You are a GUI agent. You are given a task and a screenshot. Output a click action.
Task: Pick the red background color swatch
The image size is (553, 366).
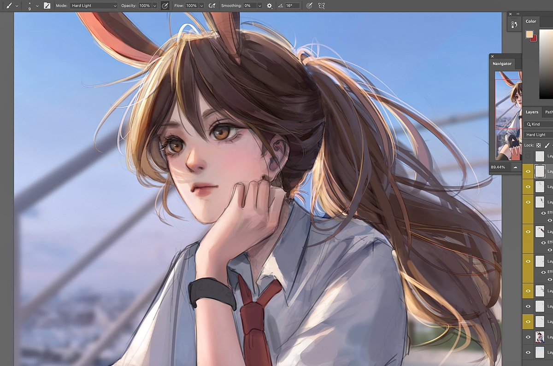coord(534,39)
